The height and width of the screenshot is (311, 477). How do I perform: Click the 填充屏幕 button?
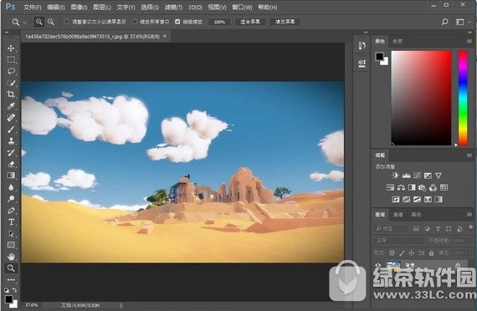285,22
